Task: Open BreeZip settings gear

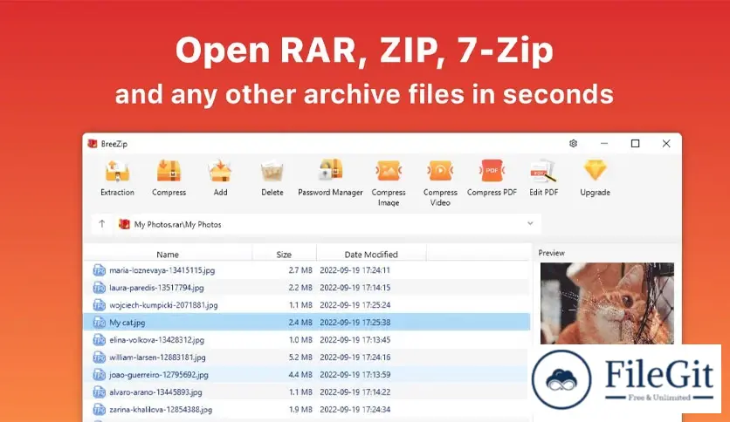Action: [x=573, y=144]
